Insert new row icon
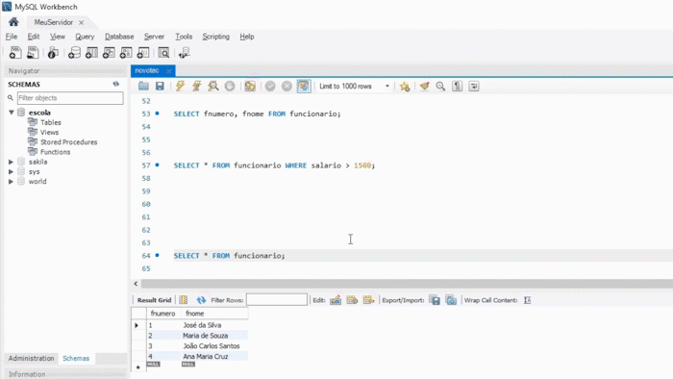Image resolution: width=673 pixels, height=379 pixels. [352, 300]
